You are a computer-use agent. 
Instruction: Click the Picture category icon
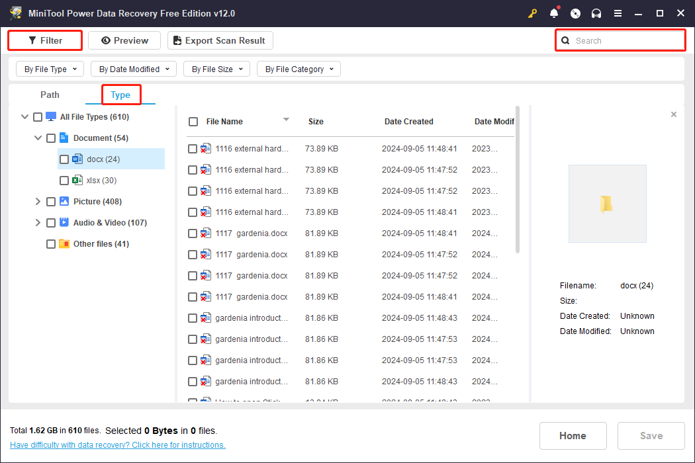pyautogui.click(x=64, y=201)
